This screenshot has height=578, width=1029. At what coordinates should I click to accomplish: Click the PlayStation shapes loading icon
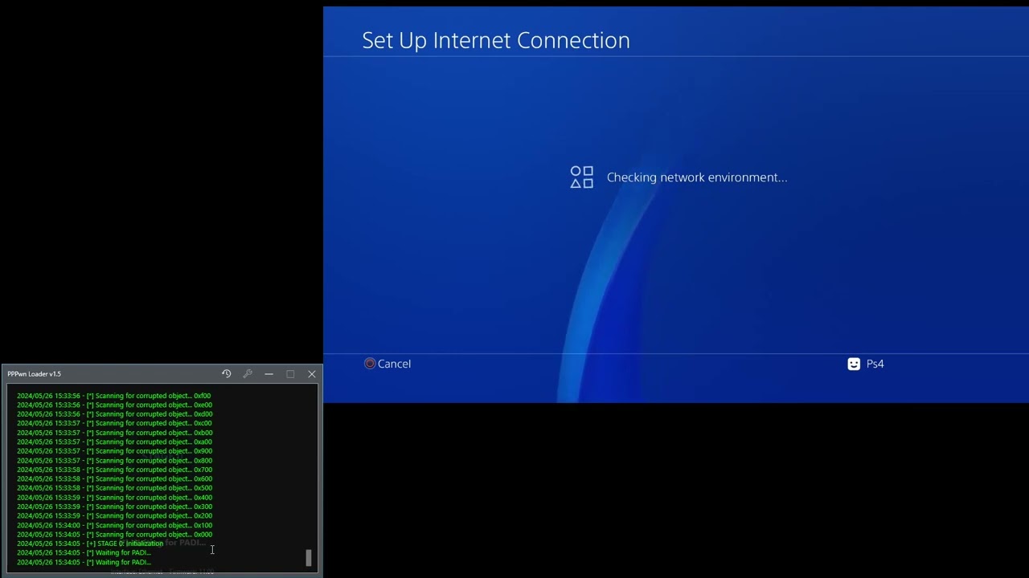pyautogui.click(x=582, y=177)
